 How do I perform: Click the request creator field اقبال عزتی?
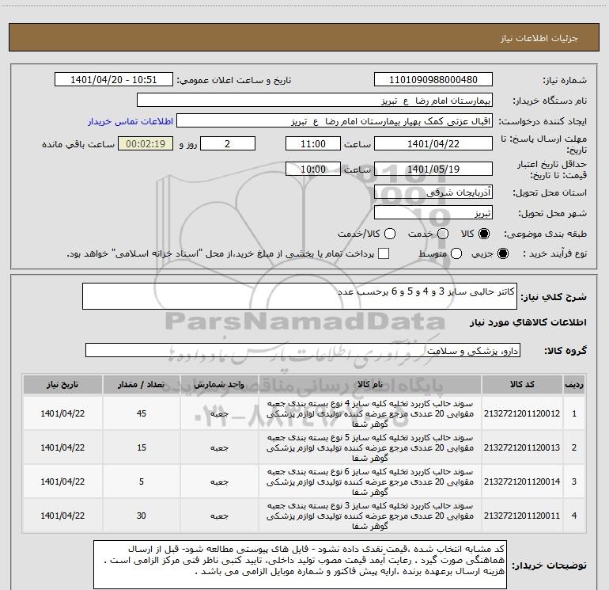(x=335, y=121)
